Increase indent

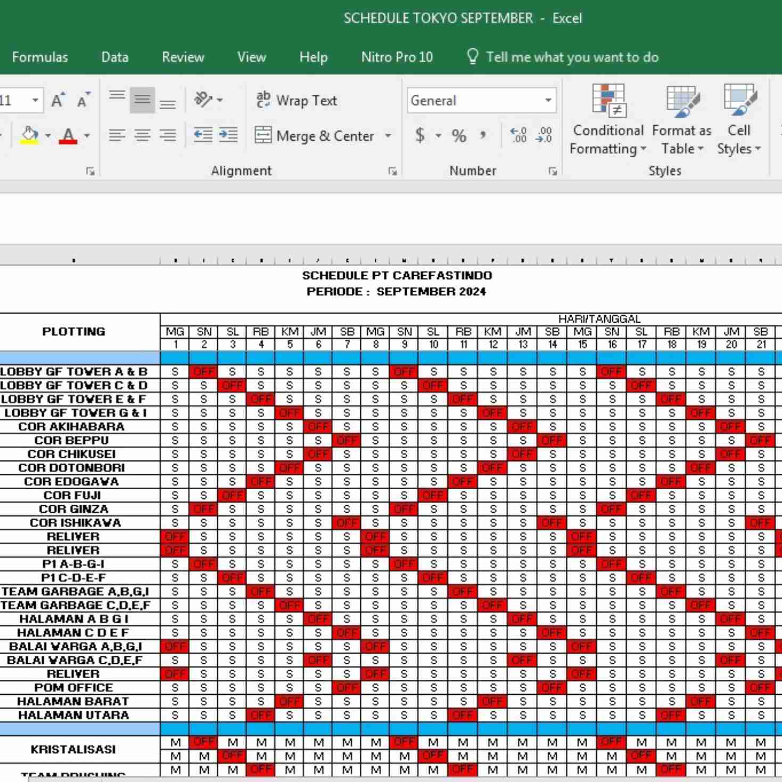click(x=228, y=135)
